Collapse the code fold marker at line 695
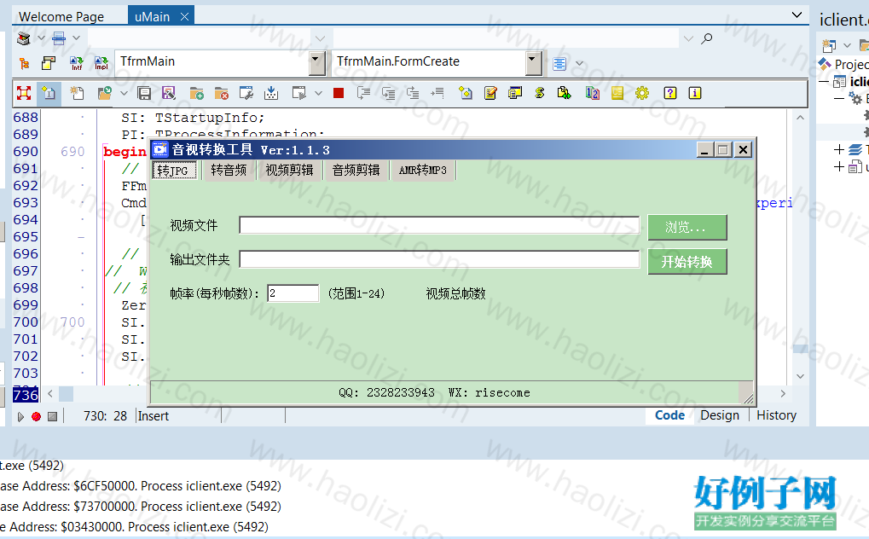This screenshot has height=539, width=869. click(x=82, y=237)
